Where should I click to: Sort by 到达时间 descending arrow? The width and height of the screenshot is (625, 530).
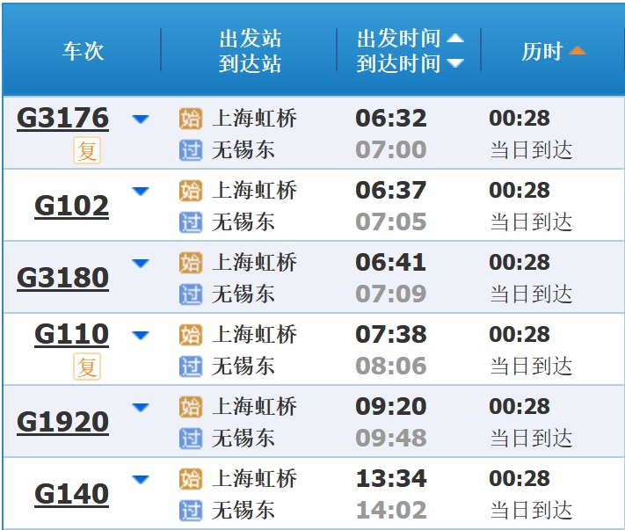pos(454,63)
